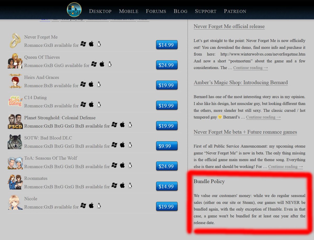Image resolution: width=314 pixels, height=240 pixels.
Task: Click the Windows icon for C14 Dating
Action: click(x=83, y=105)
